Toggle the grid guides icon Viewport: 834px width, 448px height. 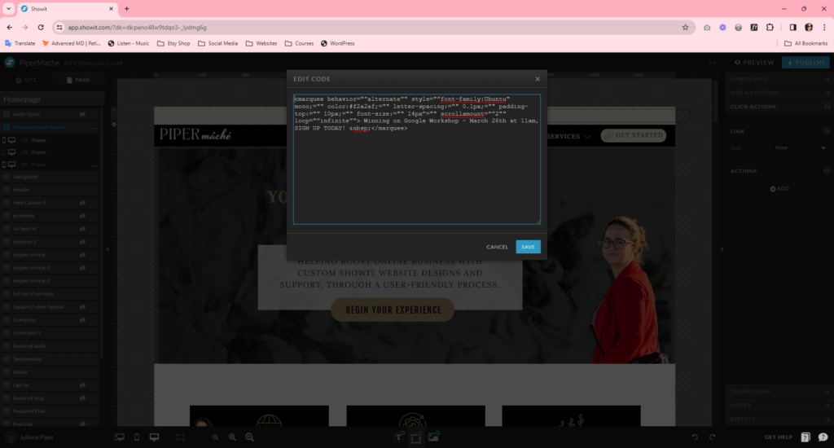coord(180,437)
